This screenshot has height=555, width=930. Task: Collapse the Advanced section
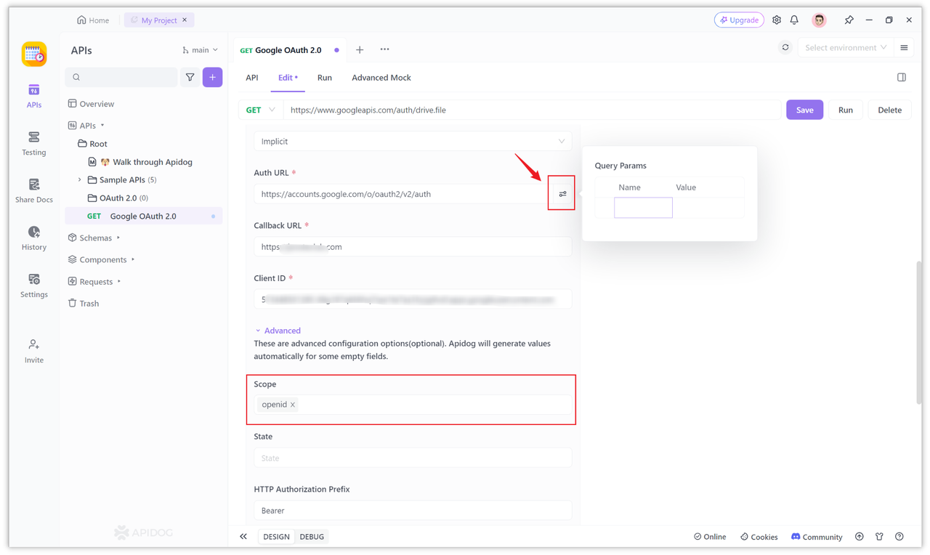click(278, 331)
